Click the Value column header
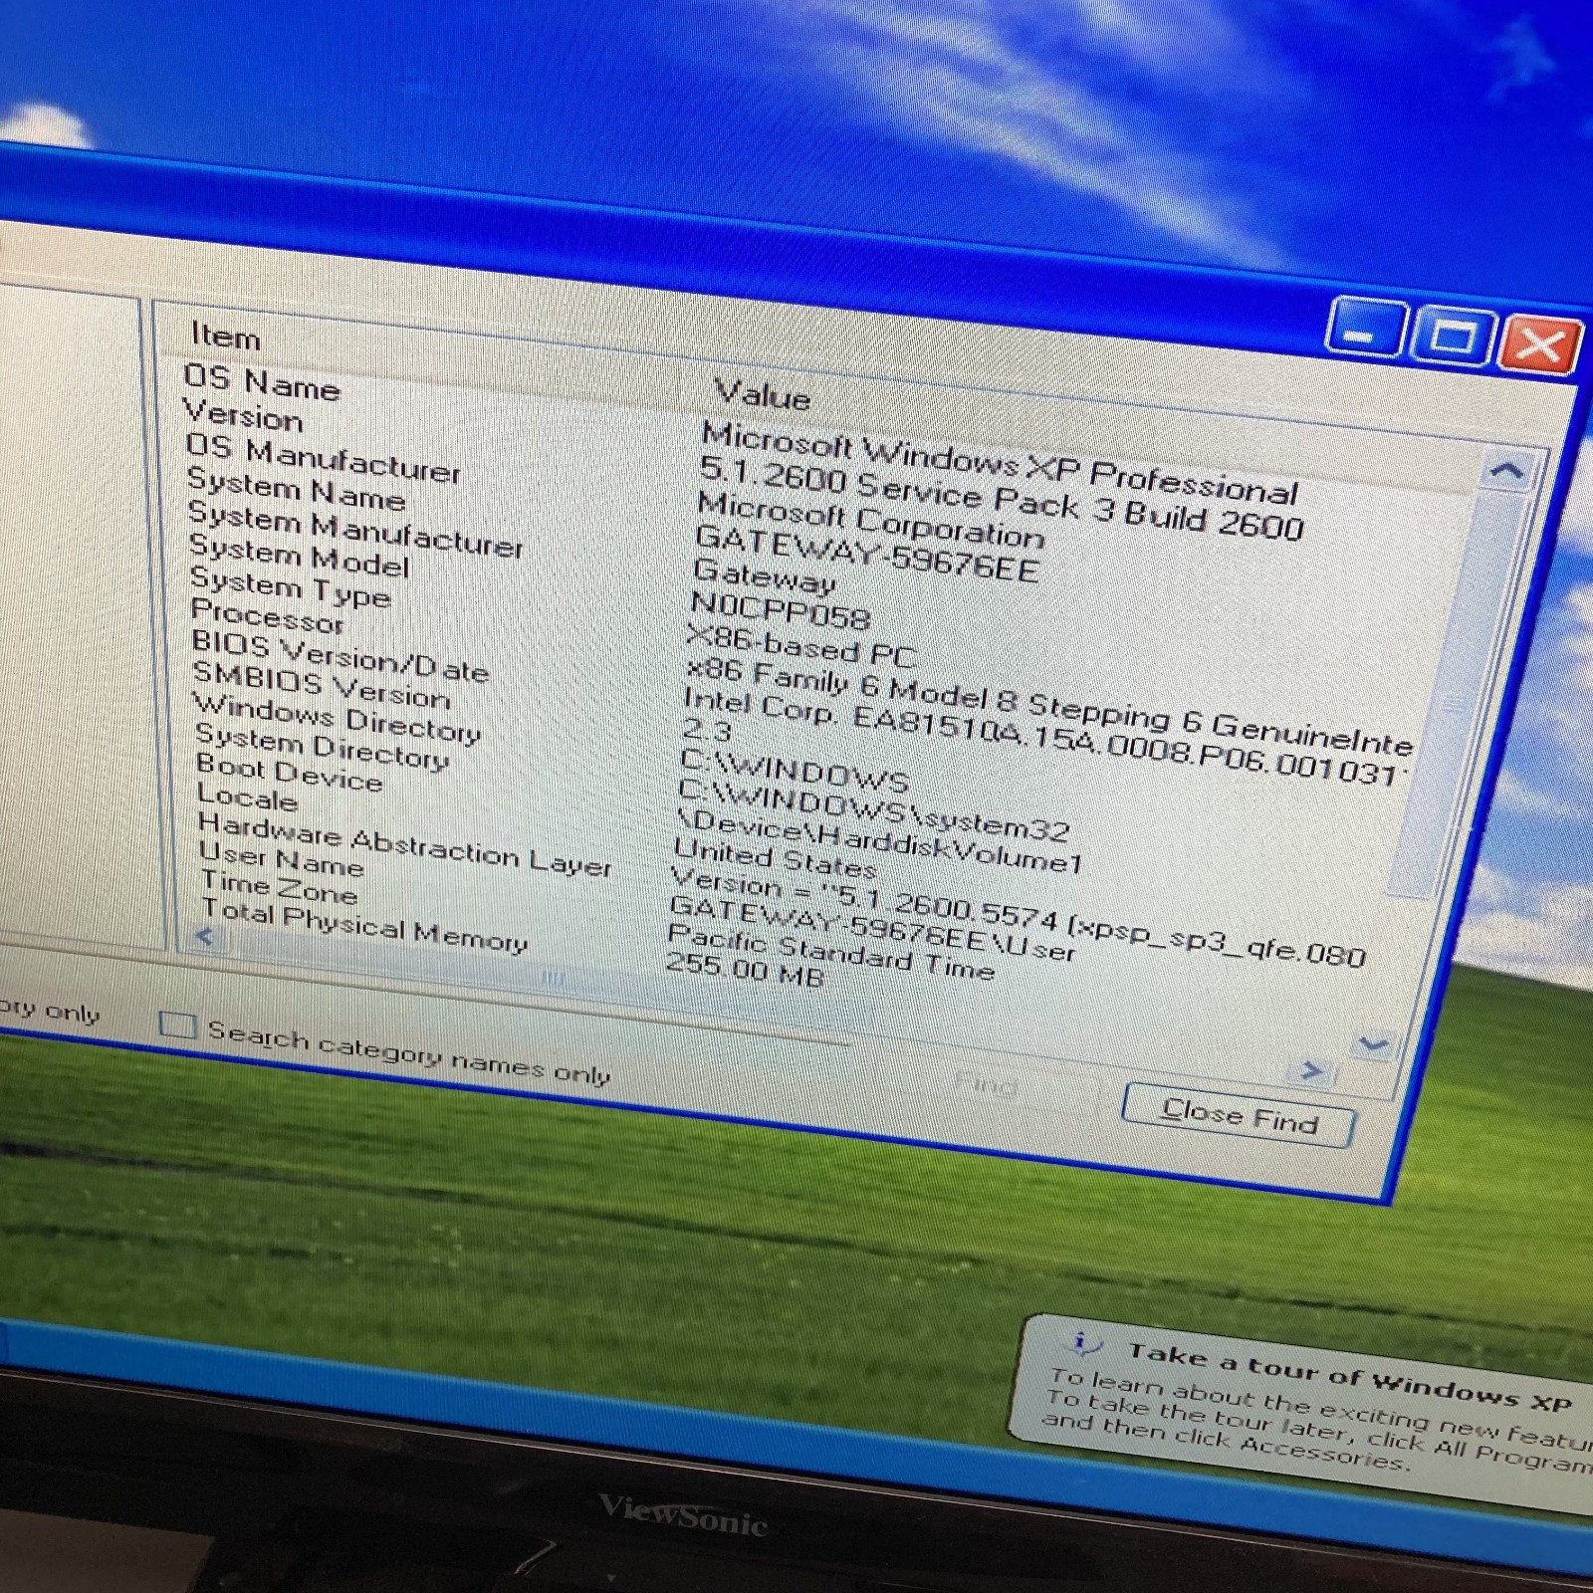Viewport: 1593px width, 1593px height. (x=763, y=394)
